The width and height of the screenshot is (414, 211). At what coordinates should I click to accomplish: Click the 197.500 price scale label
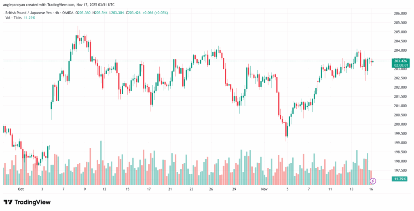[399, 170]
